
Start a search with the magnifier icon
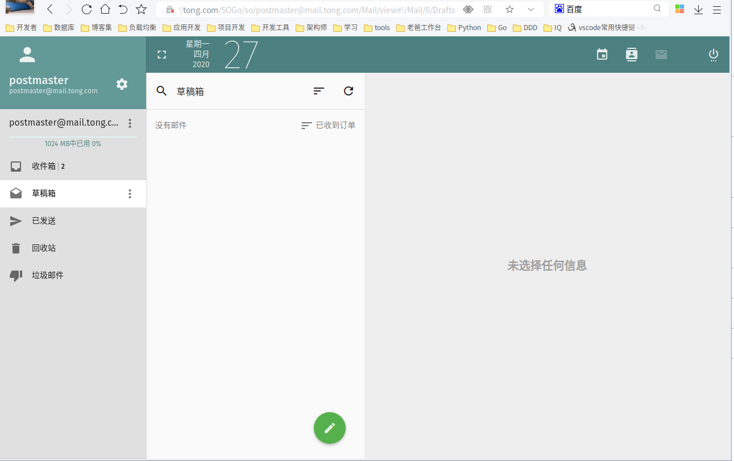coord(161,90)
